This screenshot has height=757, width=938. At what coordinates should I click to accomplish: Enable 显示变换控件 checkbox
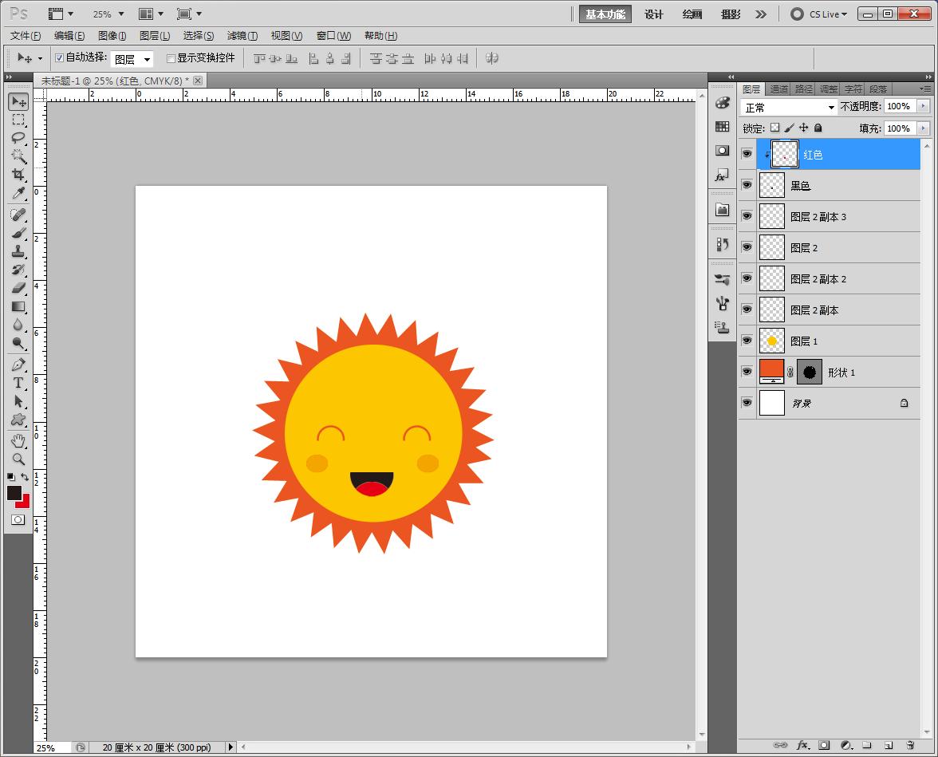171,58
